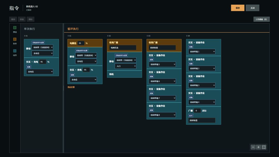The height and width of the screenshot is (157, 279).
Task: Open 科研所 room dropdown under 电量低 condition
Action: point(86,55)
